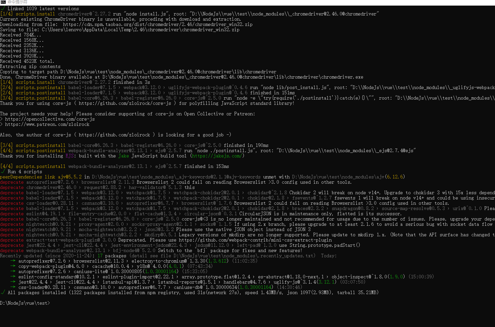Click the green 'Jake' word
This screenshot has height=327, width=495.
click(124, 156)
